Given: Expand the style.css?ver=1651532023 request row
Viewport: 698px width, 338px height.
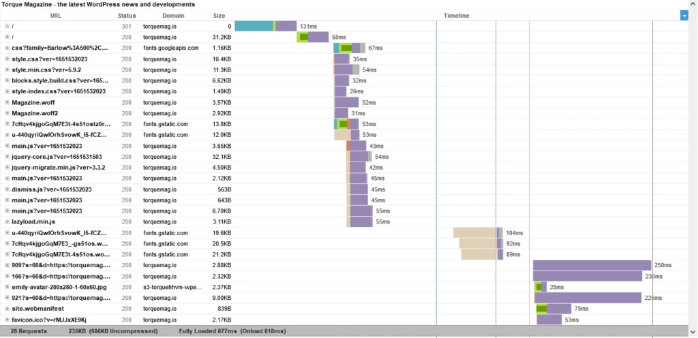Looking at the screenshot, I should (x=7, y=59).
